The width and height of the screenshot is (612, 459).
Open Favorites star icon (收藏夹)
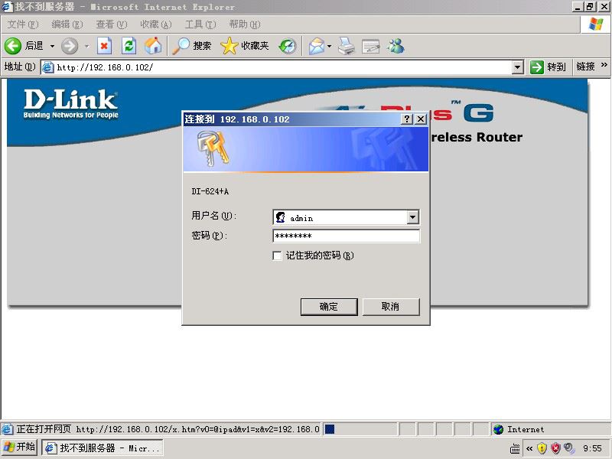point(229,46)
